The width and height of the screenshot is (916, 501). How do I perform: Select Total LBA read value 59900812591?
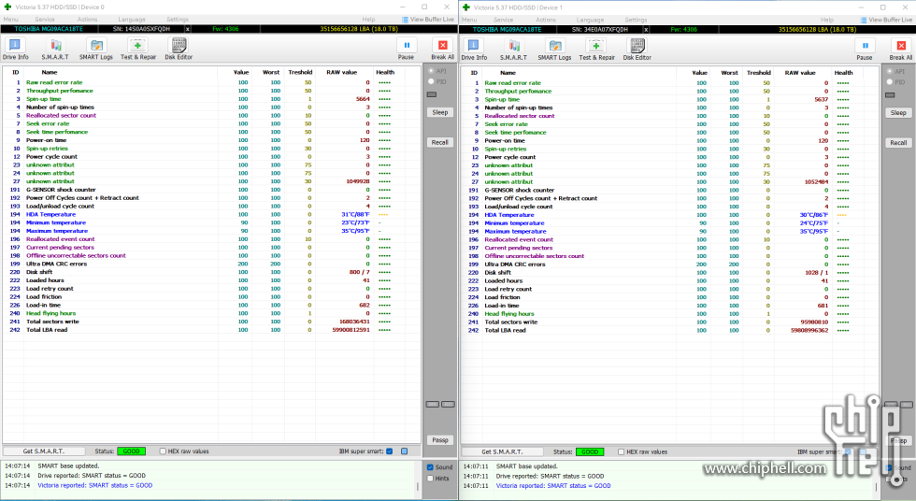coord(351,330)
